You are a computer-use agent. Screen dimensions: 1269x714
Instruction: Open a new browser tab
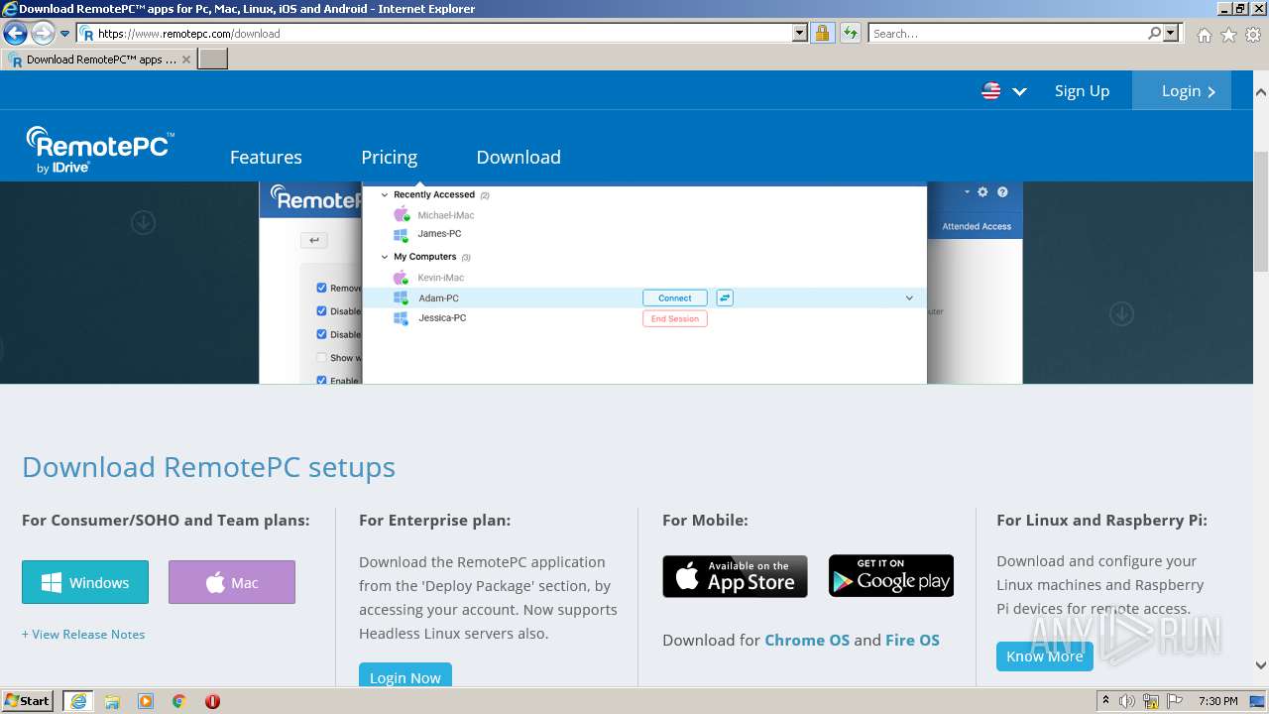pos(213,59)
